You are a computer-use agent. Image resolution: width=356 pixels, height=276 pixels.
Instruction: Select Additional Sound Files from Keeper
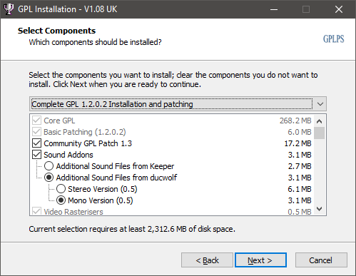[x=49, y=166]
